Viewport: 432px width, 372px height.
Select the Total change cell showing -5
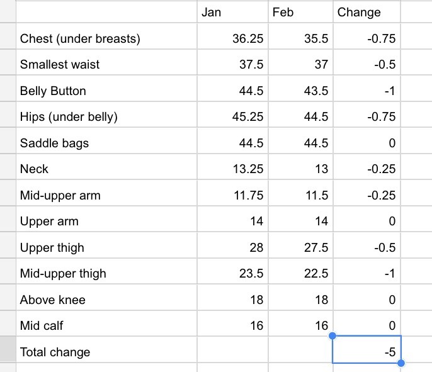[x=366, y=351]
